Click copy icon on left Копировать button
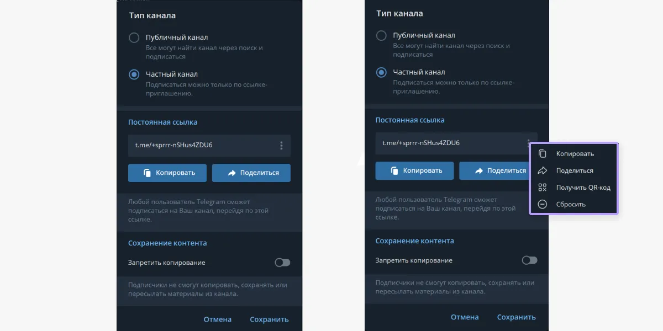The height and width of the screenshot is (331, 663). (148, 173)
